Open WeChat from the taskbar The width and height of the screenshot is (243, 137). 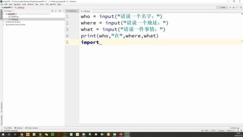point(46,134)
